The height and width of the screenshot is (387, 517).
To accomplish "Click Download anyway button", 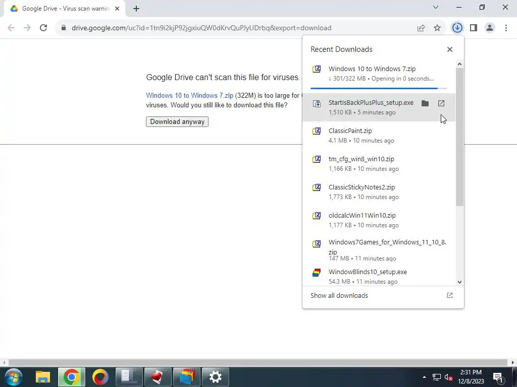I will click(x=177, y=122).
